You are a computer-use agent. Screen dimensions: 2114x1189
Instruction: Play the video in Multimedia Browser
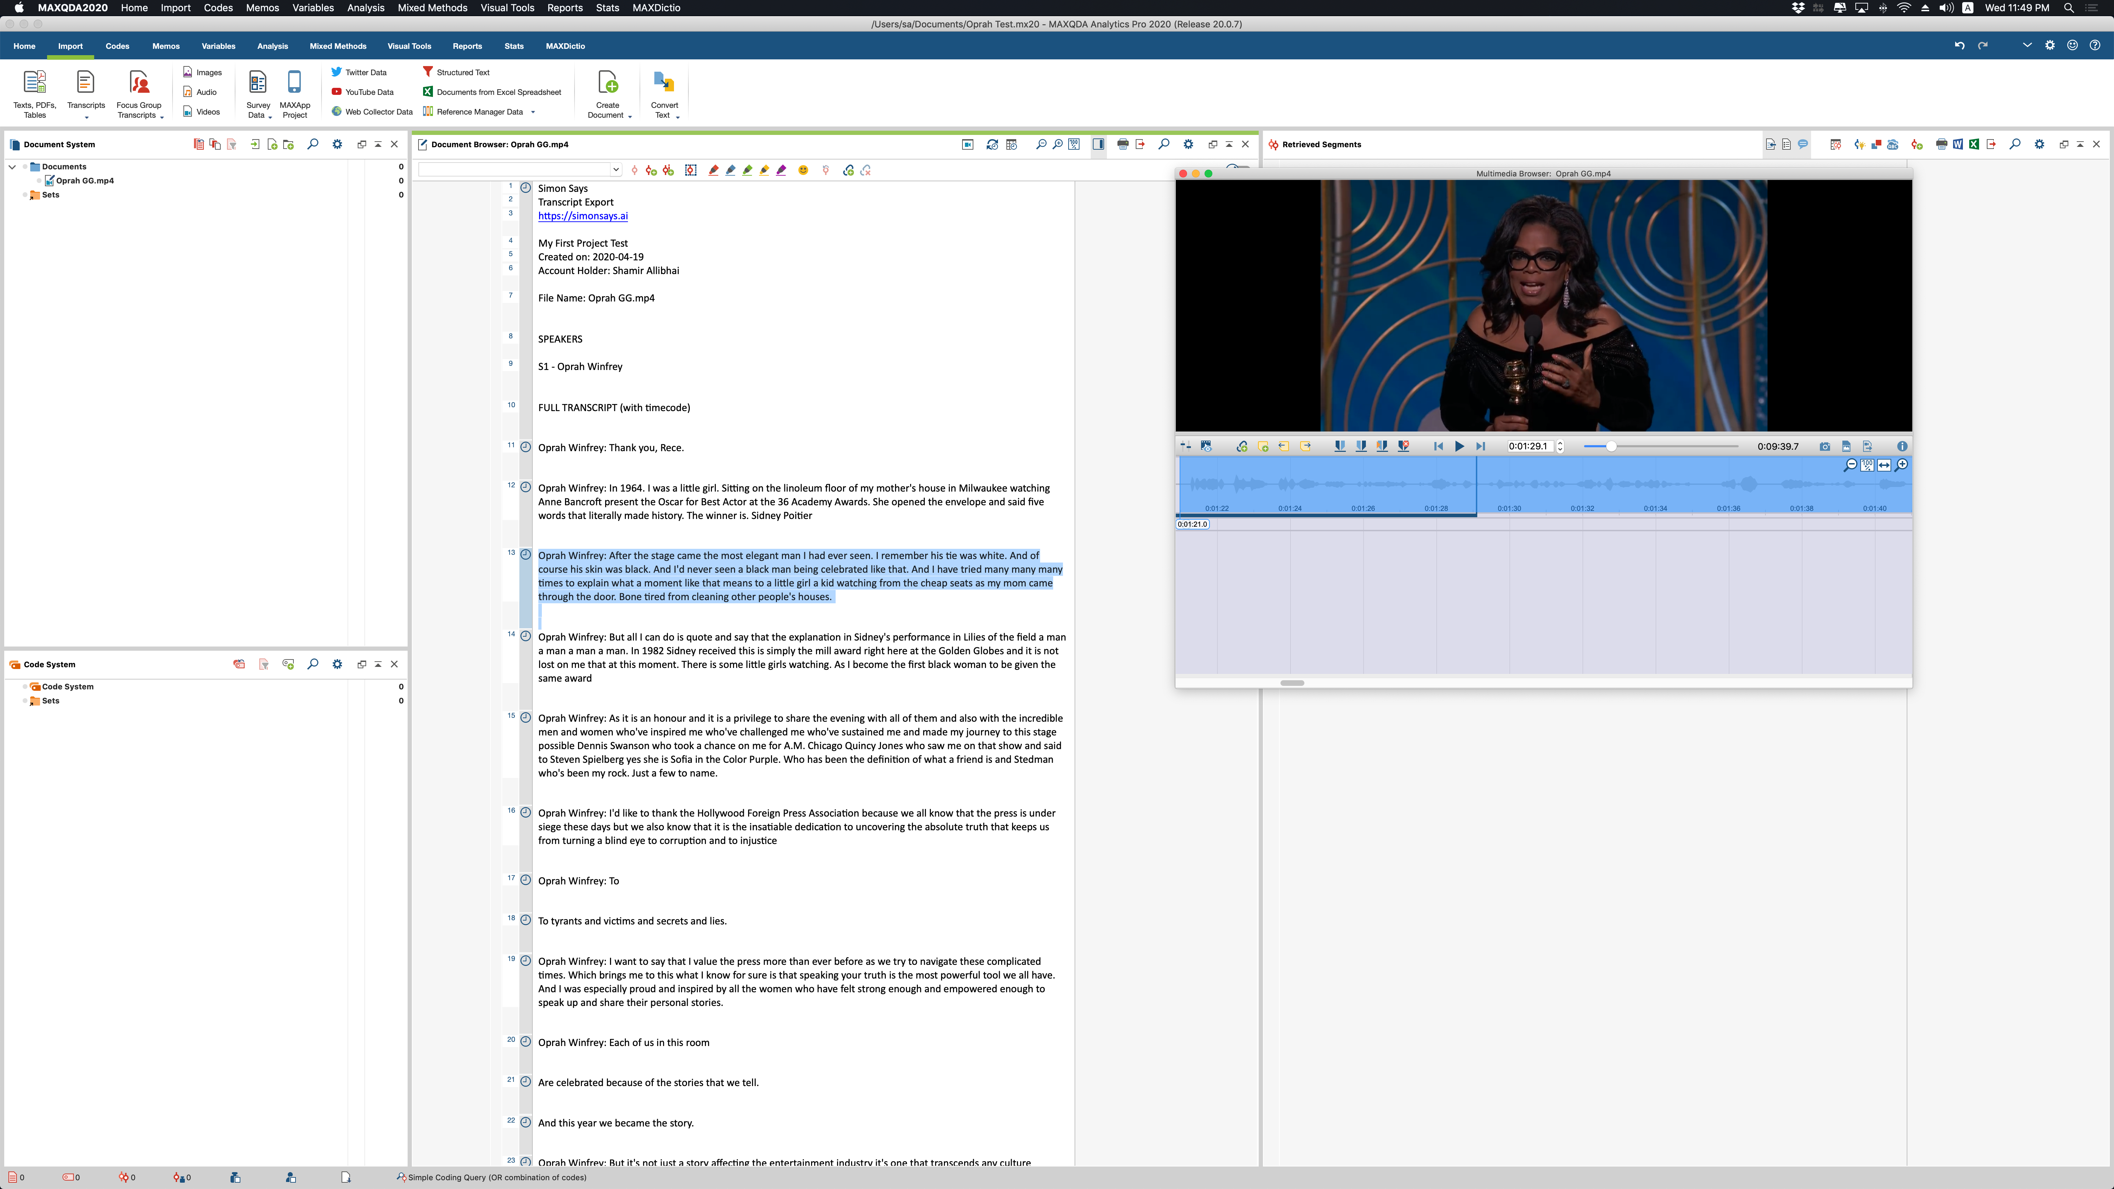pyautogui.click(x=1459, y=446)
